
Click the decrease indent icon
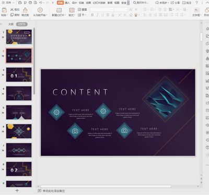pyautogui.click(x=159, y=9)
